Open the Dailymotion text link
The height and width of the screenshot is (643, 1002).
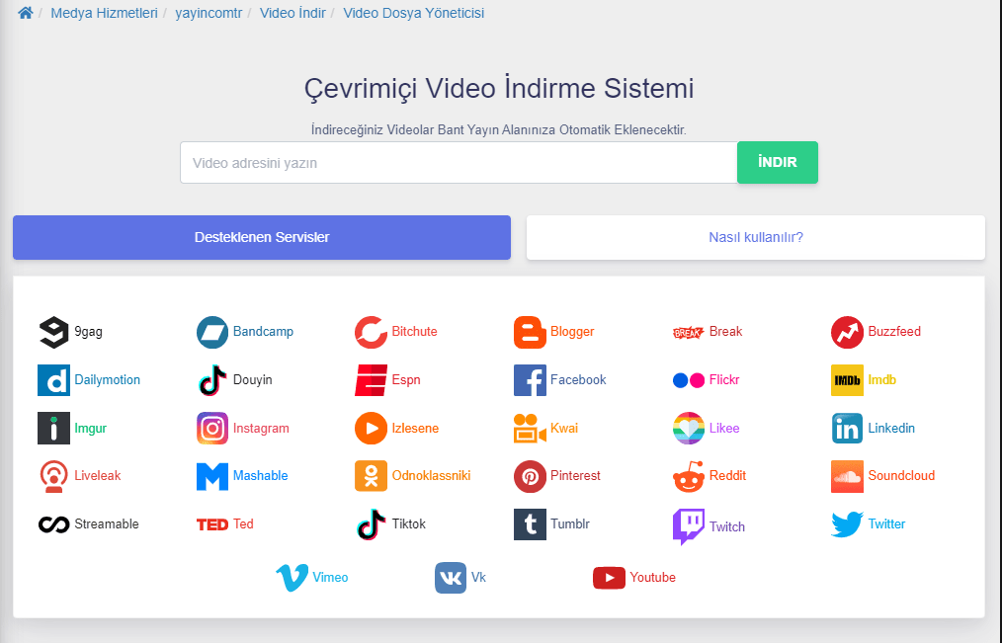108,380
